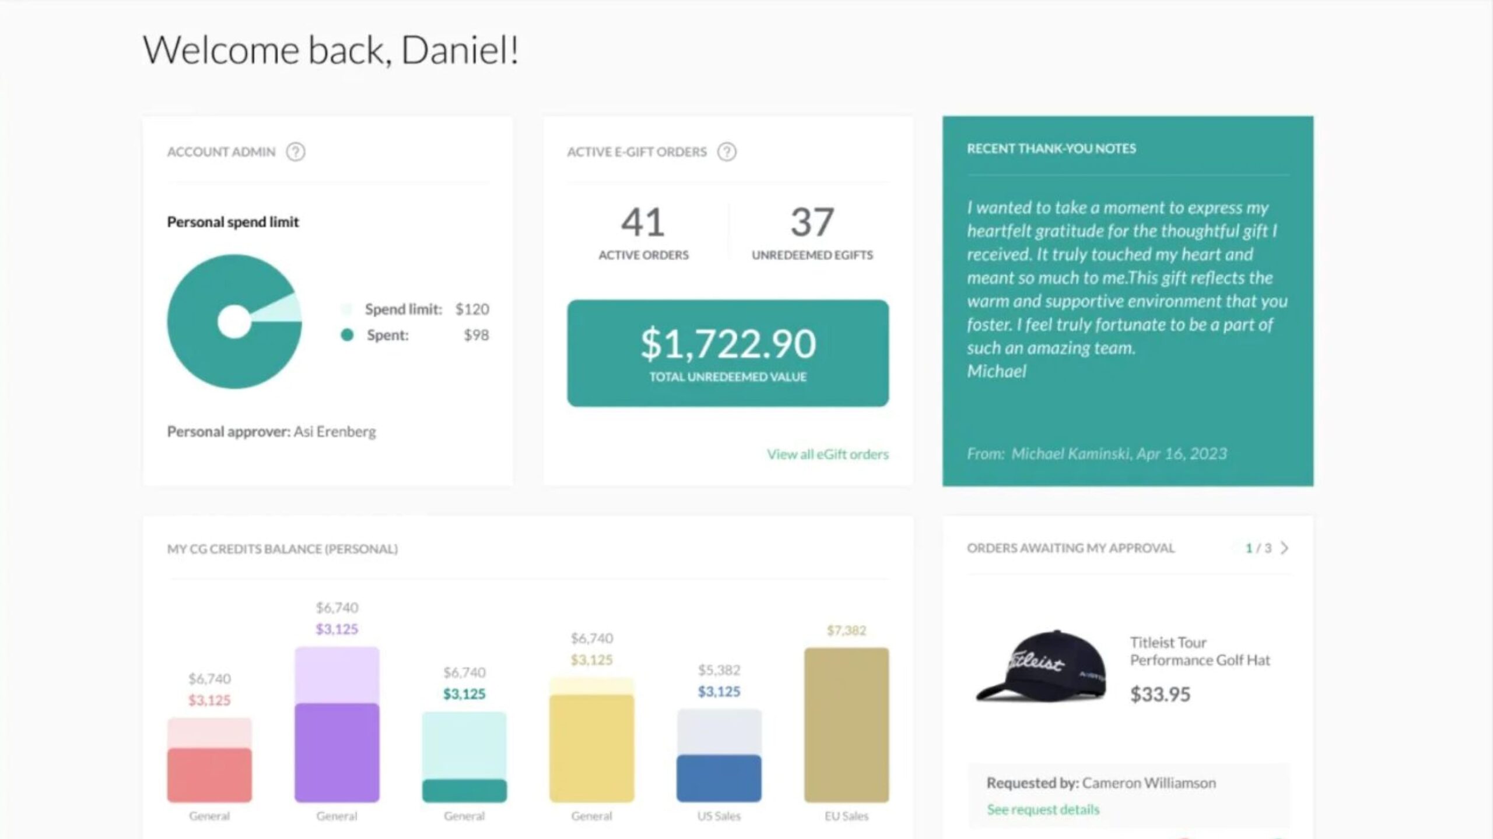
Task: Open the See request details link
Action: click(1043, 809)
